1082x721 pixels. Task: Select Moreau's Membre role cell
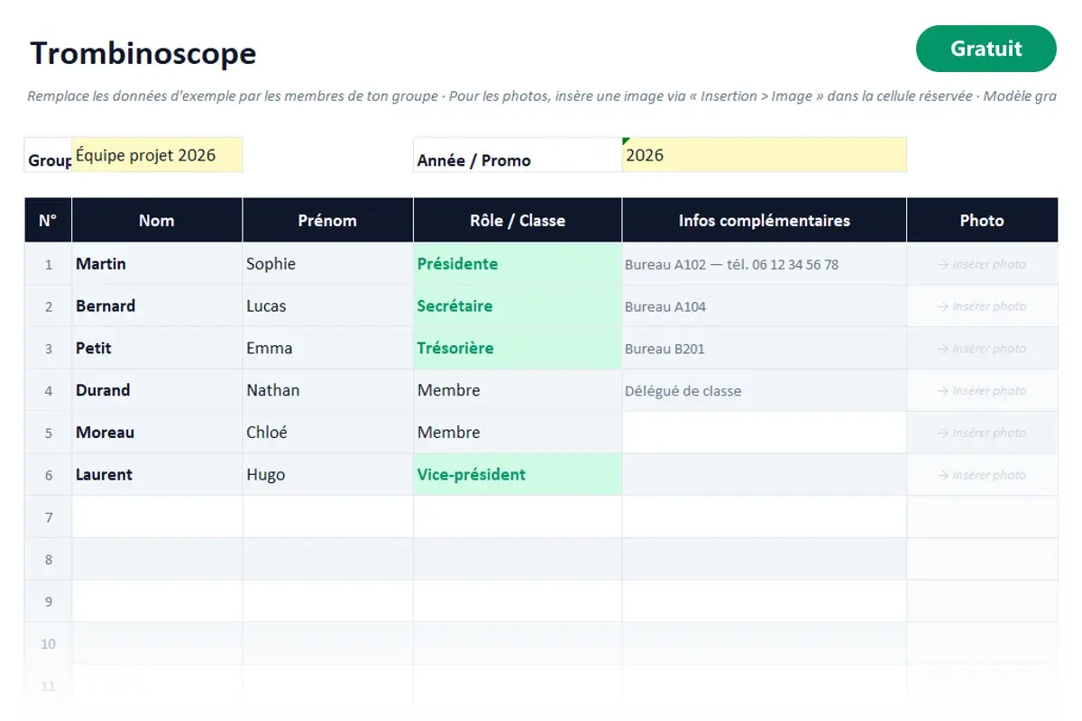click(518, 433)
